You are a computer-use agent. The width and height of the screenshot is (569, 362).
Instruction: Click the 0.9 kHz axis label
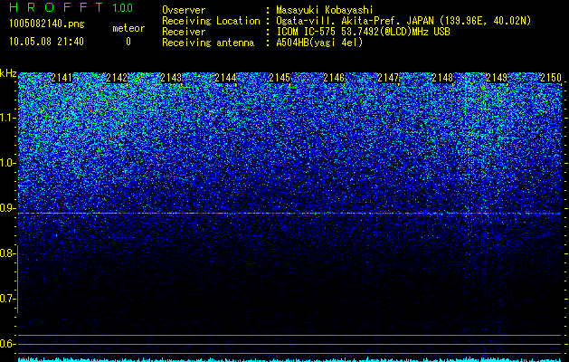click(x=7, y=208)
